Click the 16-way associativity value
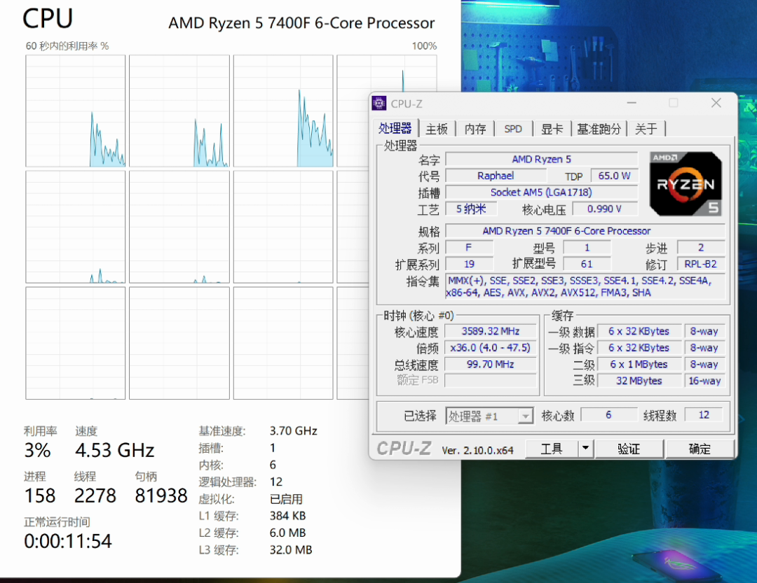This screenshot has height=583, width=757. click(x=704, y=381)
